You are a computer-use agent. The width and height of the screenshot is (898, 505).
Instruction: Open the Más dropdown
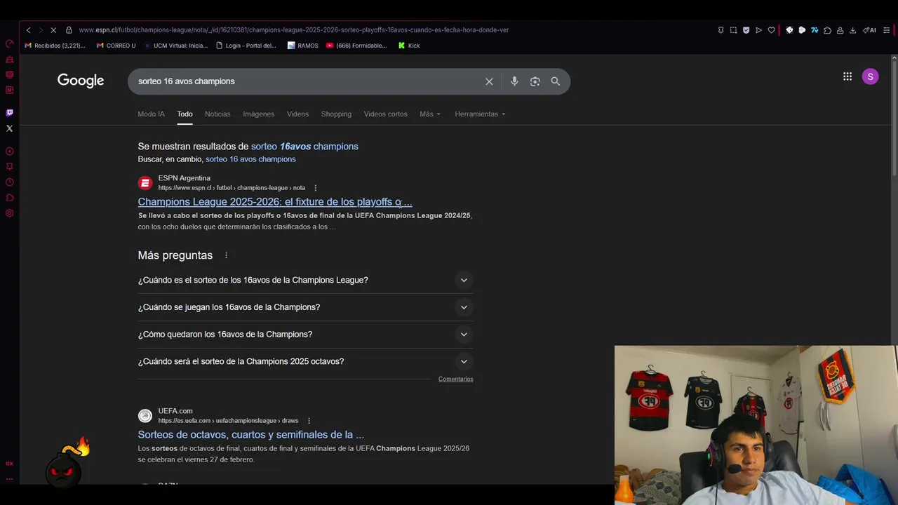pyautogui.click(x=430, y=114)
